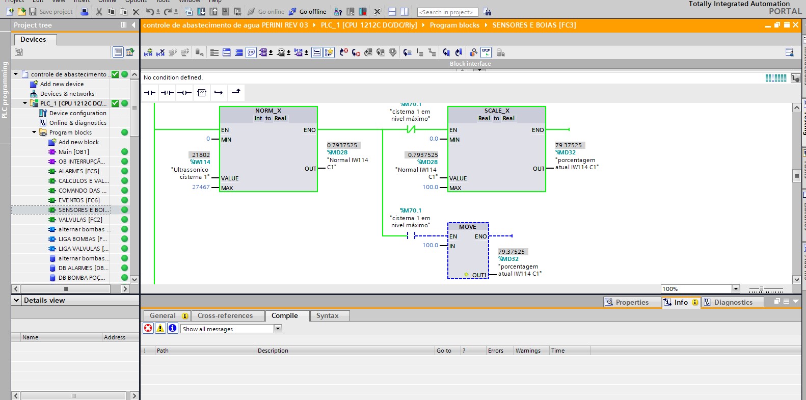This screenshot has height=400, width=806.
Task: Insert a normally closed contact
Action: point(167,93)
